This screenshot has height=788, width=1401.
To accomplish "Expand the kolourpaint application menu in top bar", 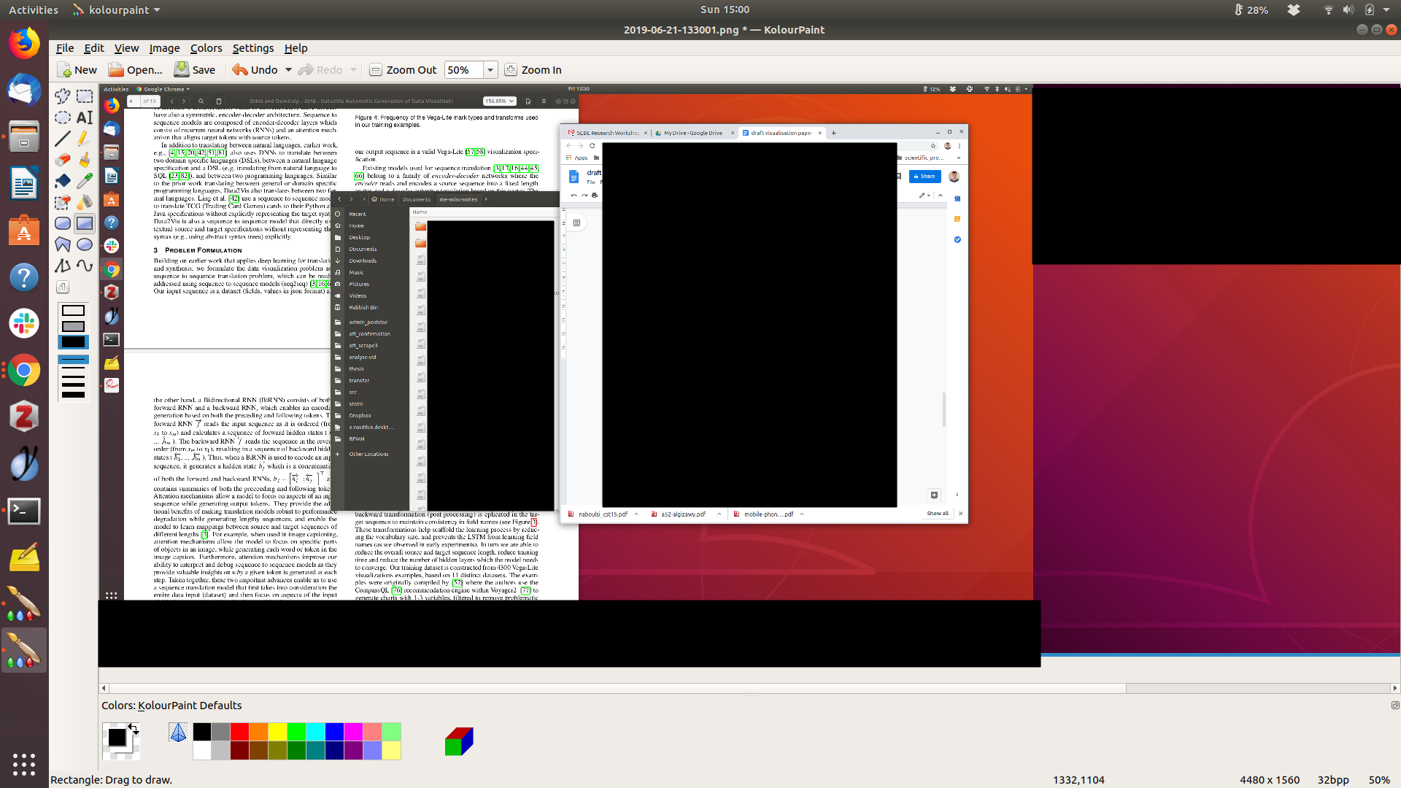I will pos(156,10).
